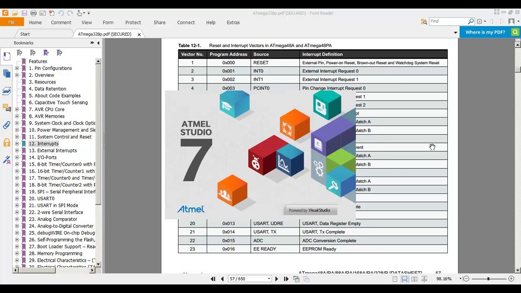Open the page number dropdown
Image resolution: width=521 pixels, height=293 pixels.
coord(269,279)
